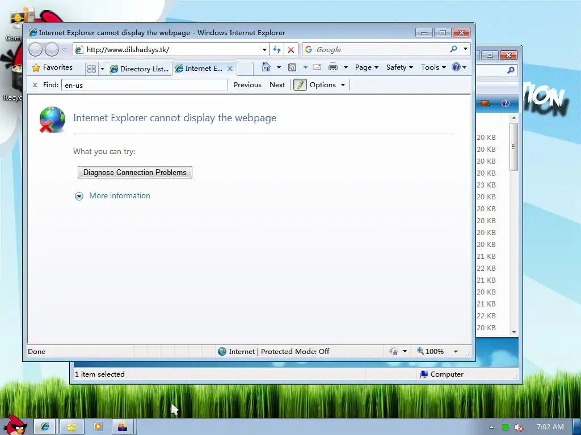
Task: Click the Back navigation button
Action: (x=36, y=49)
